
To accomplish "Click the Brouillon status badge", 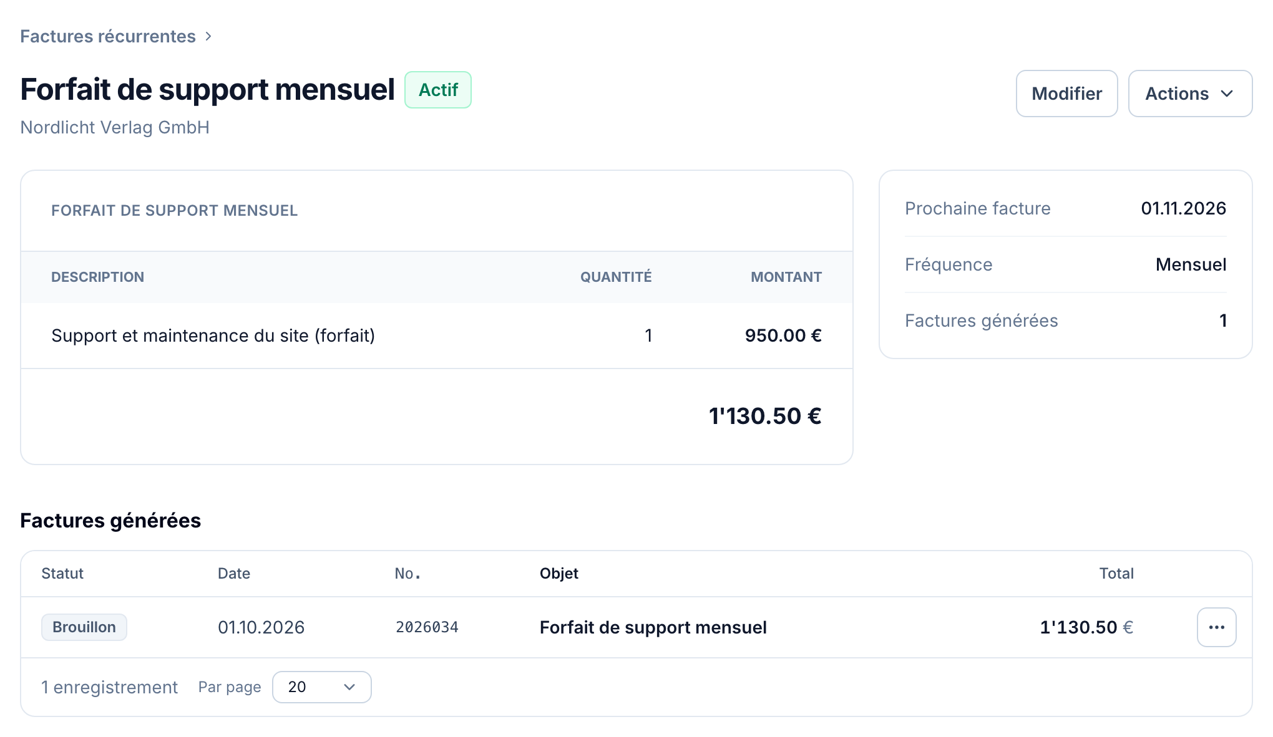I will click(84, 627).
